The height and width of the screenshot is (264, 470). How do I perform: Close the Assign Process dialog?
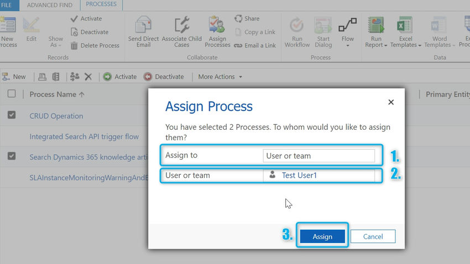(x=391, y=102)
